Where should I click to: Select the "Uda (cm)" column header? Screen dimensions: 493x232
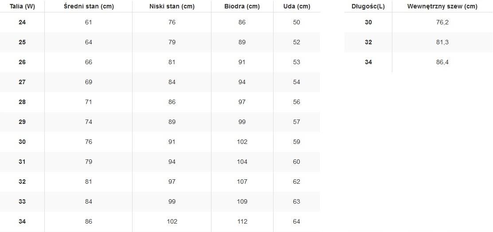[297, 7]
